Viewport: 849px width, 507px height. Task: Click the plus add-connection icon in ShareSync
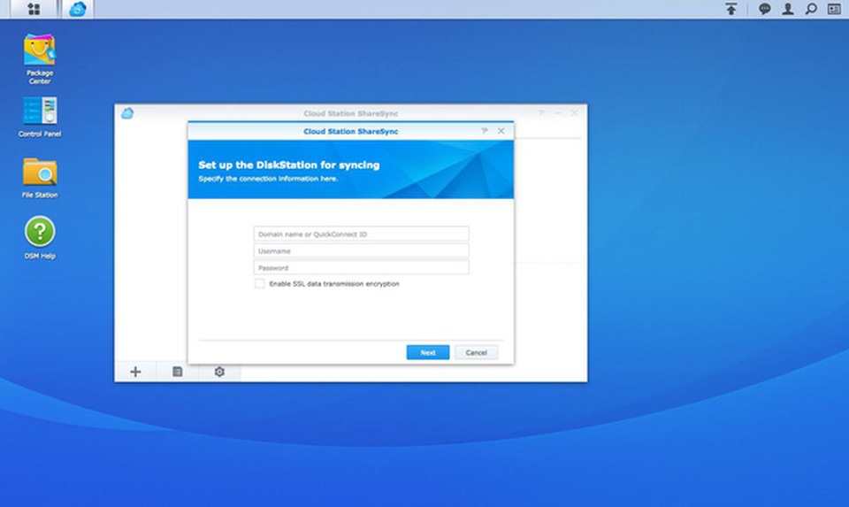coord(135,372)
